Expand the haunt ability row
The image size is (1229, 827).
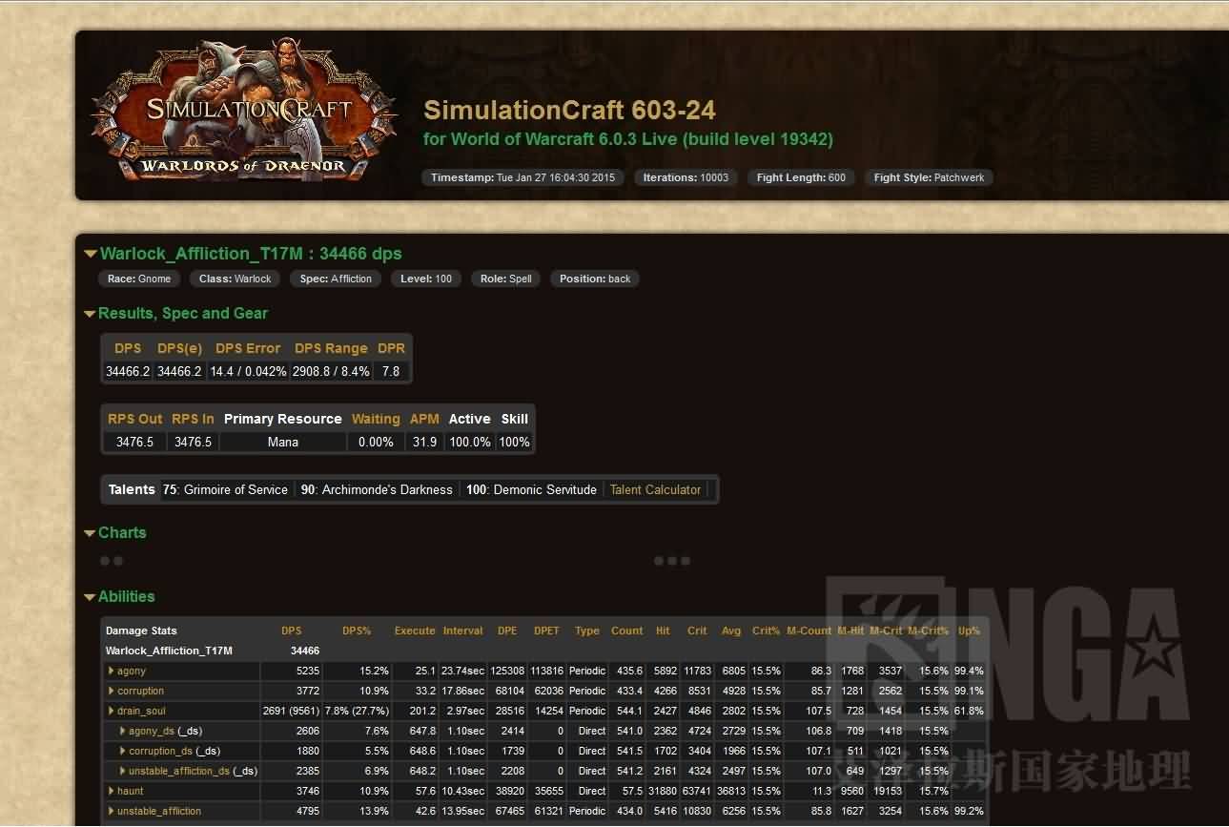pos(112,792)
